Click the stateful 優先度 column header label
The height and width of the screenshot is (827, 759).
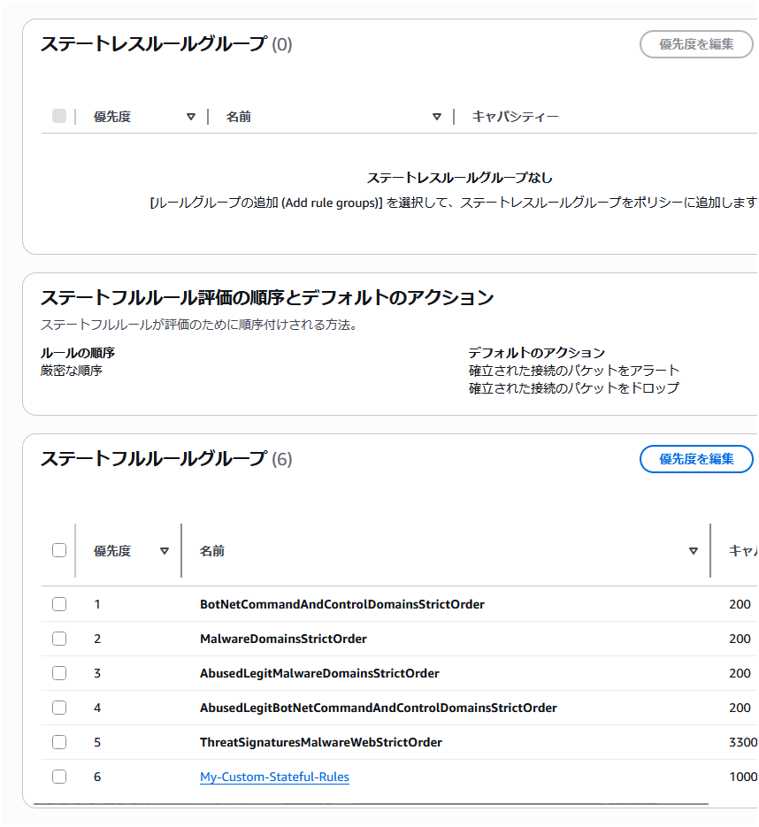[x=112, y=551]
